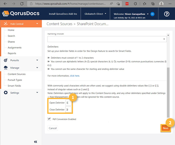The width and height of the screenshot is (175, 145).
Task: Toggle the Pdf Conversion Enabled checkbox
Action: 49,119
